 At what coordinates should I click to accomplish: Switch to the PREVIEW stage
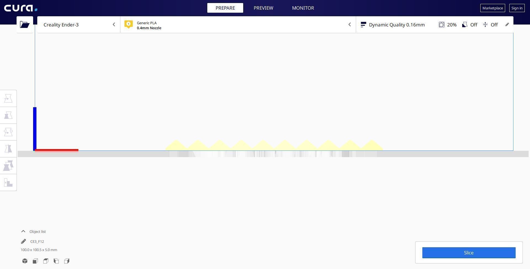(263, 8)
